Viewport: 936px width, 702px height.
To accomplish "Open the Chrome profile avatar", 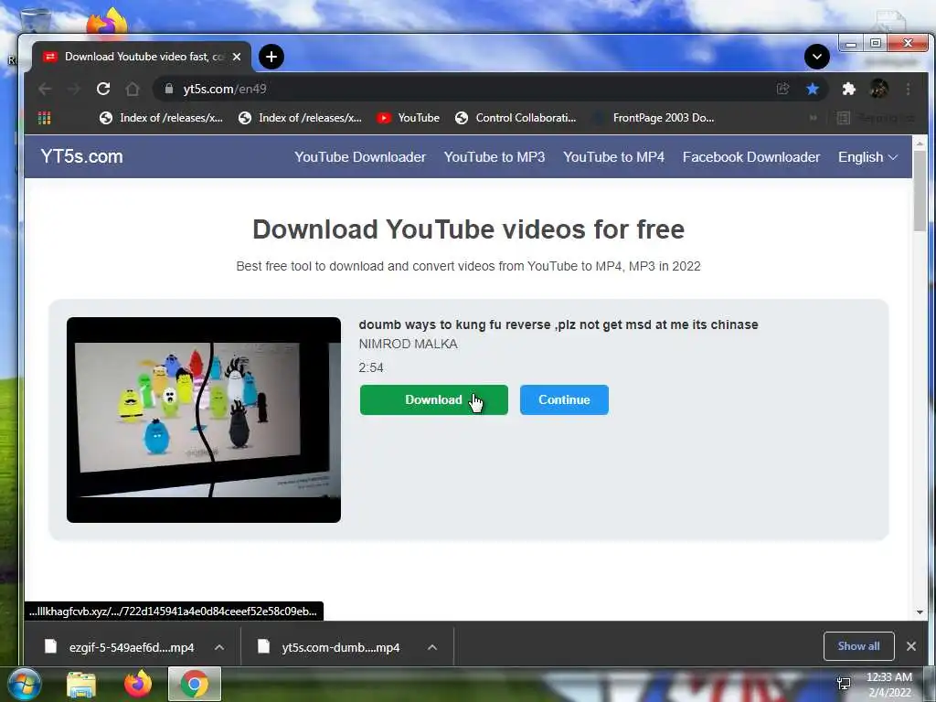I will point(878,89).
